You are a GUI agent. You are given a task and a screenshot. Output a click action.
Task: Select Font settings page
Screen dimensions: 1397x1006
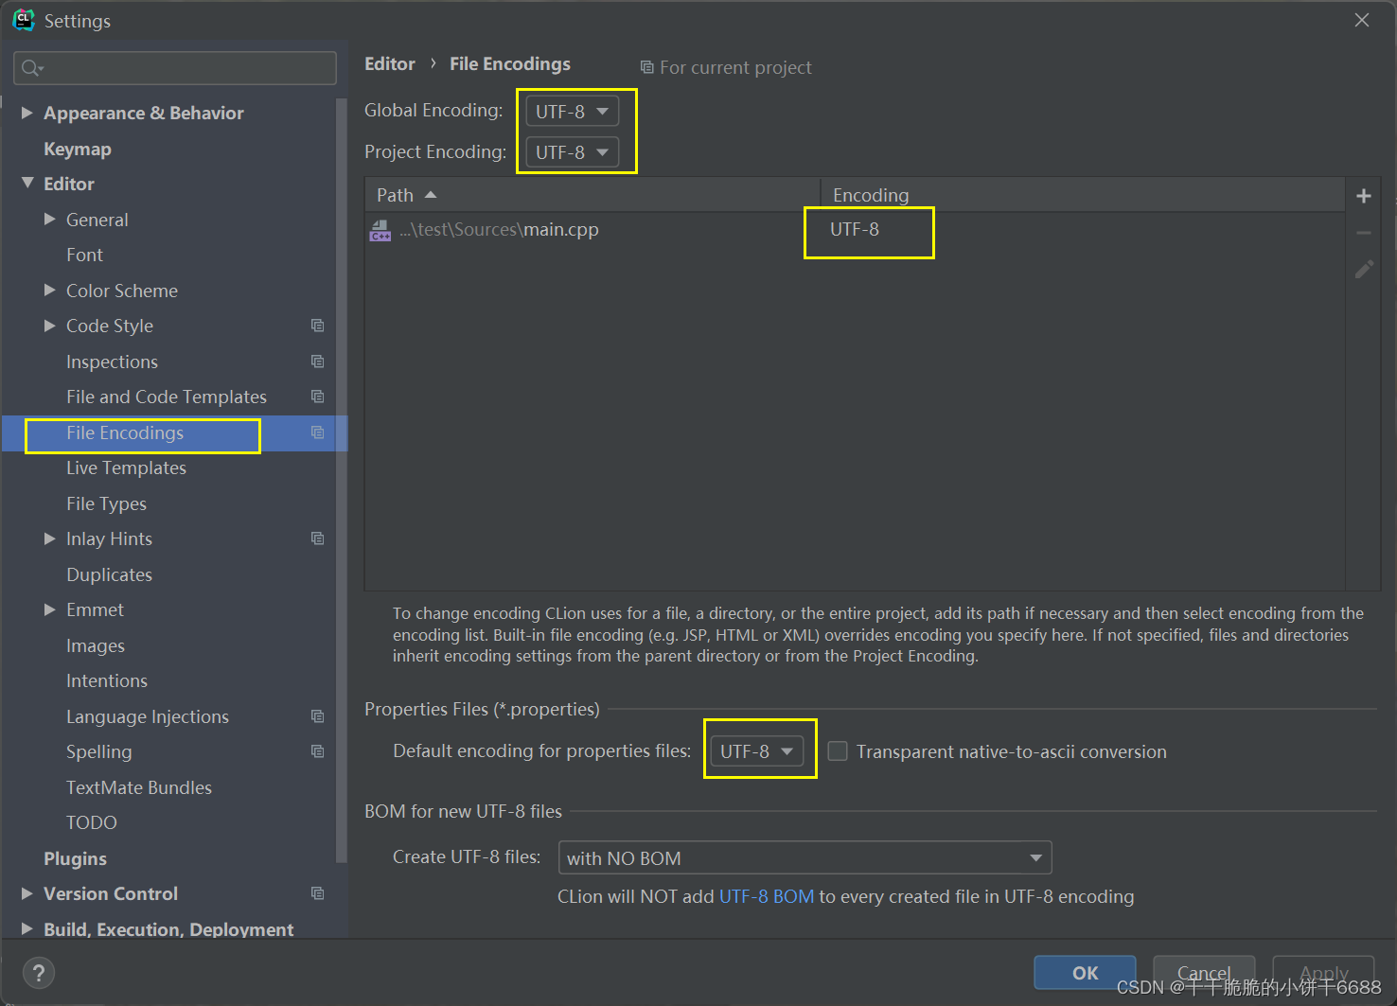pos(84,255)
